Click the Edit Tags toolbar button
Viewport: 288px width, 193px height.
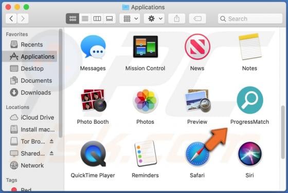pyautogui.click(x=197, y=18)
